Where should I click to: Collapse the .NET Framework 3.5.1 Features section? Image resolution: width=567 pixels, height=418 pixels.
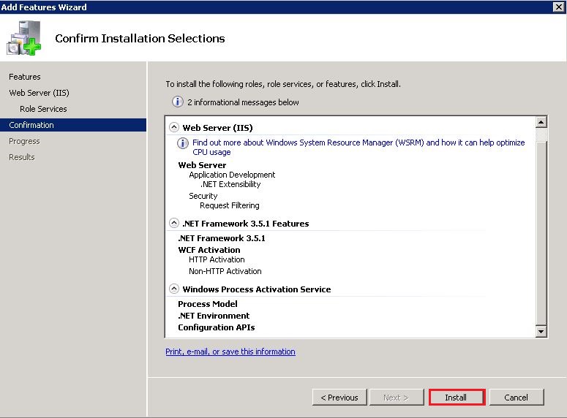174,224
